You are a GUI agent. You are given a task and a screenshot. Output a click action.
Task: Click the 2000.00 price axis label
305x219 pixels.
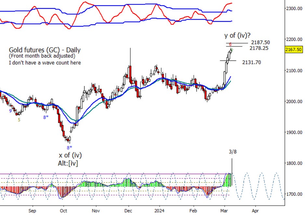(x=294, y=101)
